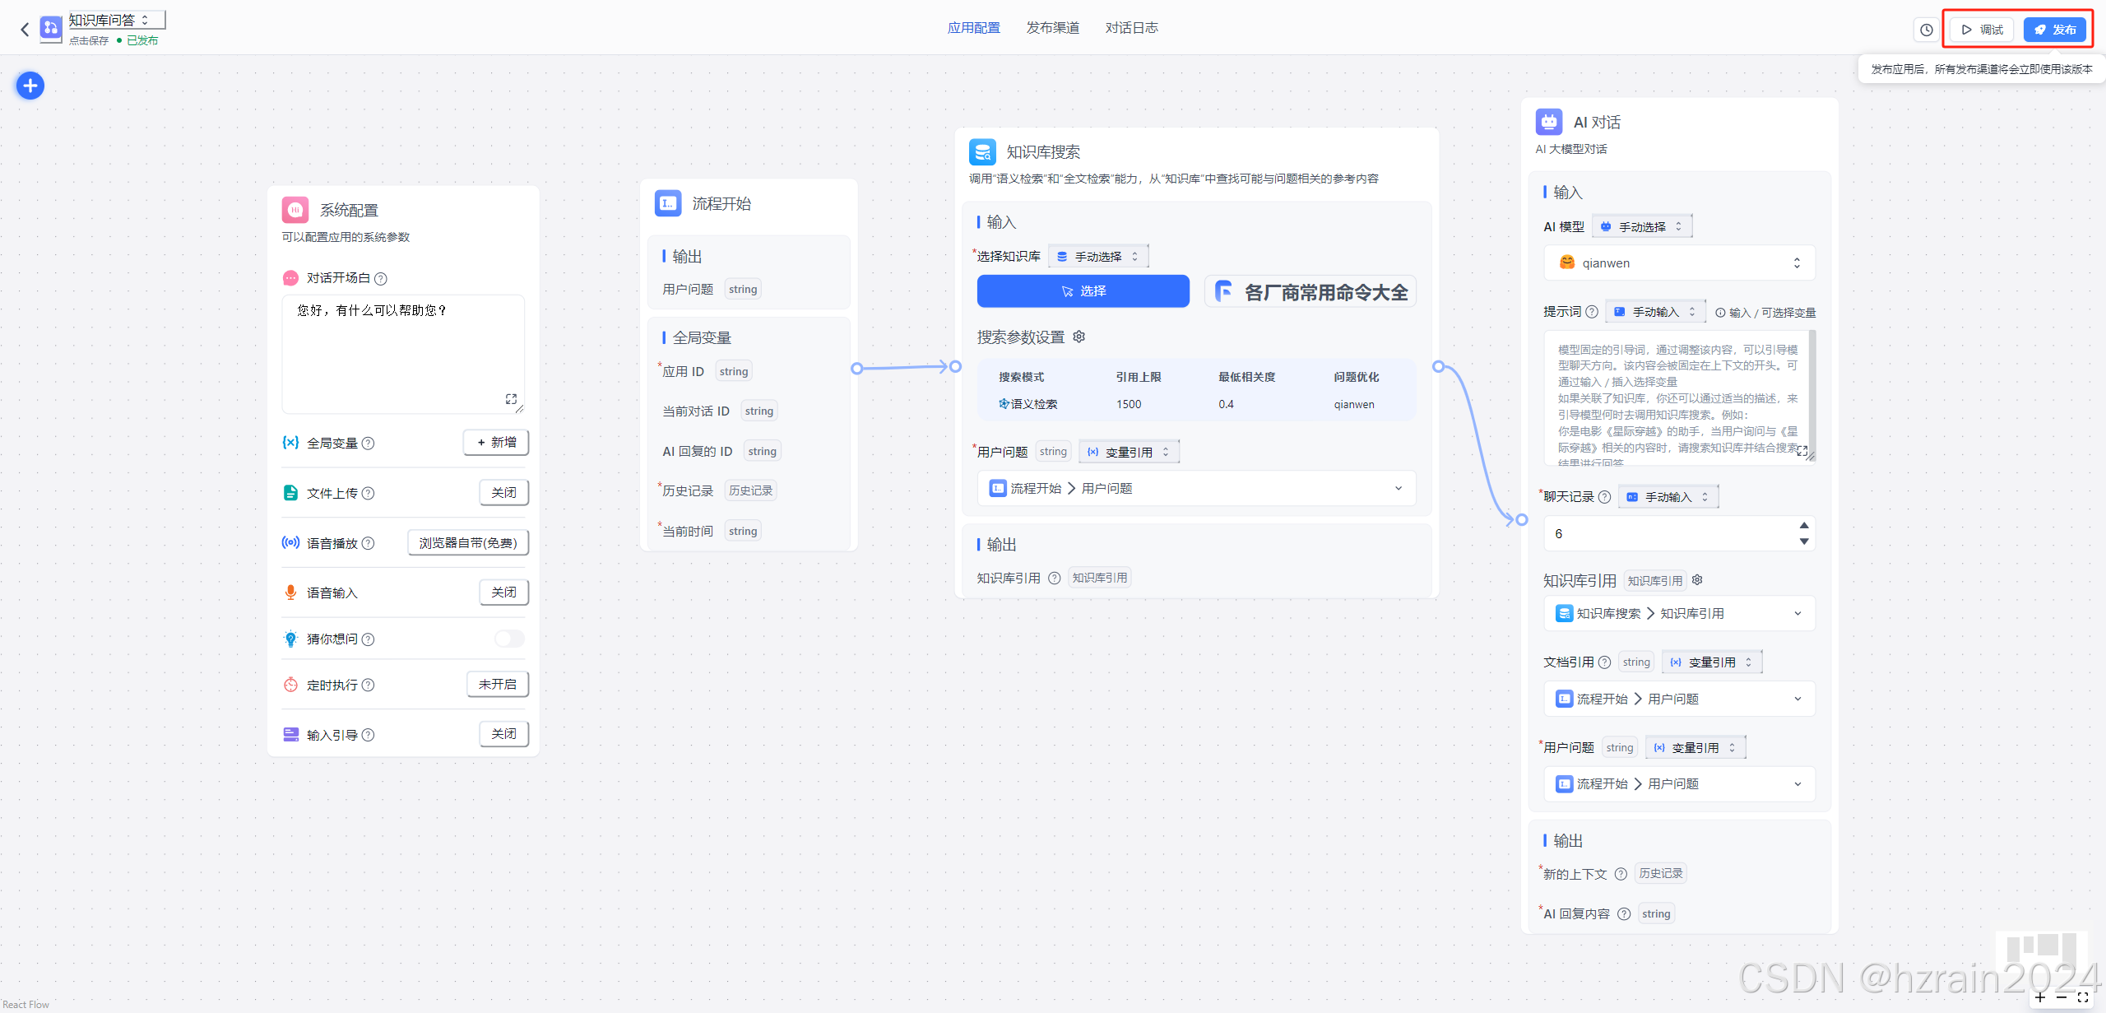This screenshot has height=1013, width=2106.
Task: Click help icon next to AI 回复内容
Action: pos(1624,914)
